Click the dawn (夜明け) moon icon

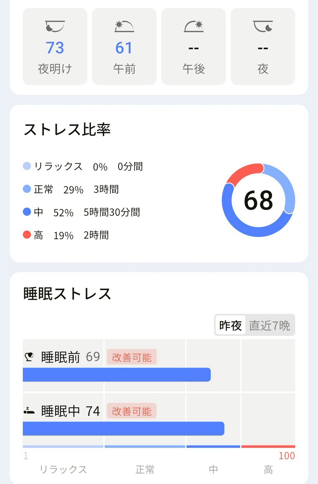55,26
